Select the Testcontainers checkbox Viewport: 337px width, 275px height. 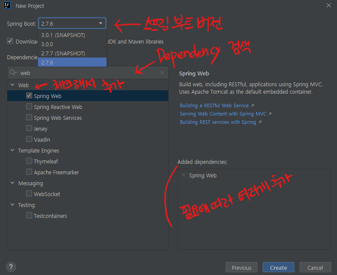pyautogui.click(x=29, y=215)
